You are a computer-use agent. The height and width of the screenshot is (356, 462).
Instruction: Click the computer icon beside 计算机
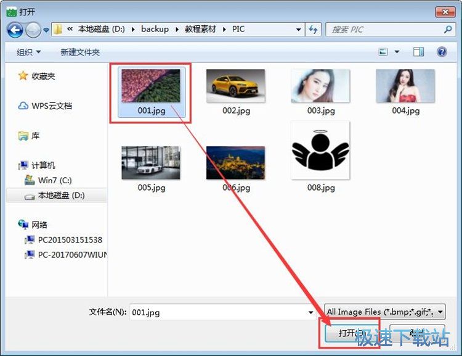(23, 165)
